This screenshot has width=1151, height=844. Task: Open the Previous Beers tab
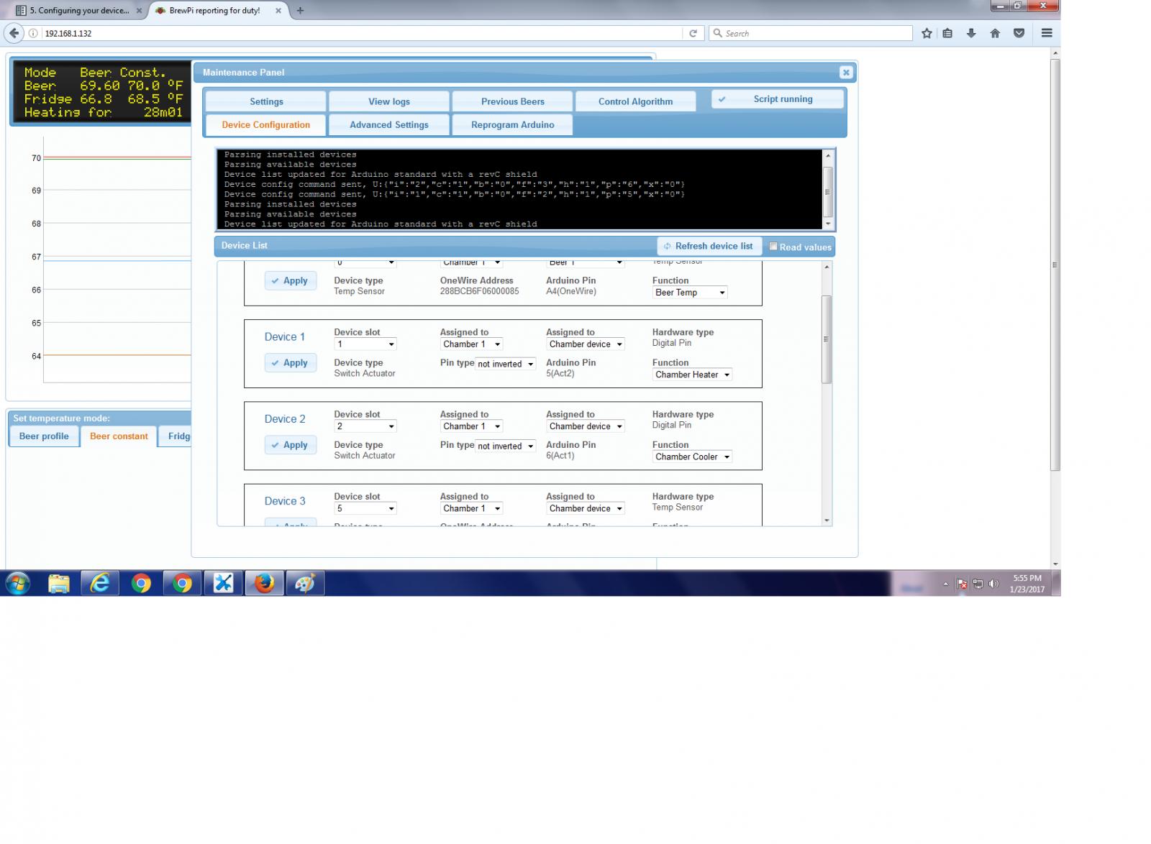pyautogui.click(x=513, y=101)
